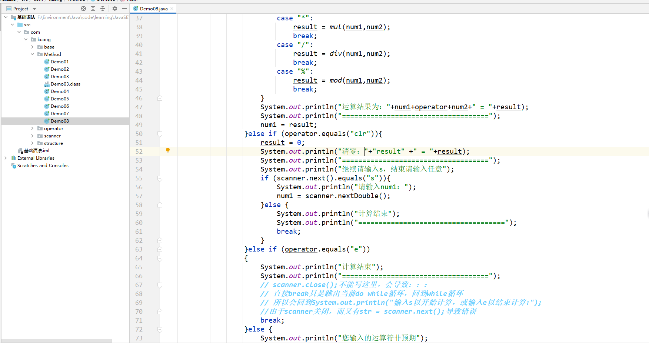
Task: Hide the Project tool window
Action: tap(124, 9)
